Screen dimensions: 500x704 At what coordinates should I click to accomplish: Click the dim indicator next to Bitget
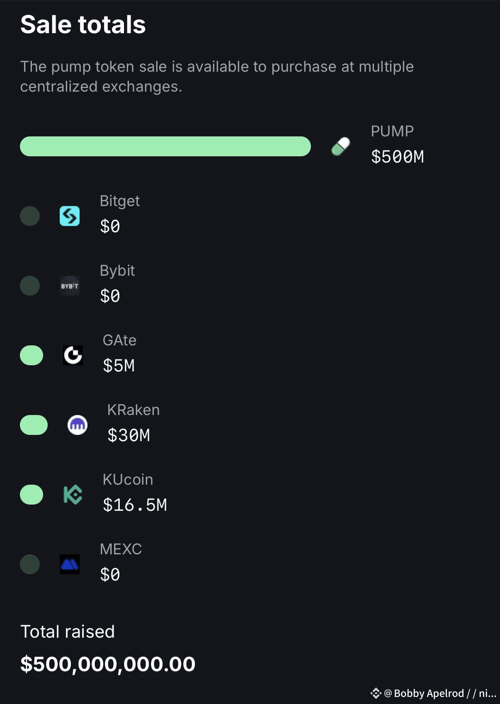click(x=30, y=216)
